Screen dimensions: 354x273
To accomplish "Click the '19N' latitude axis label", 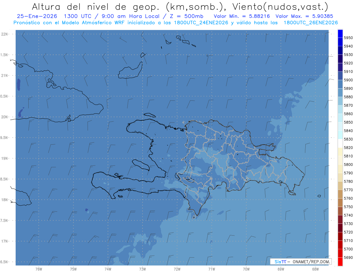I will [5, 158].
